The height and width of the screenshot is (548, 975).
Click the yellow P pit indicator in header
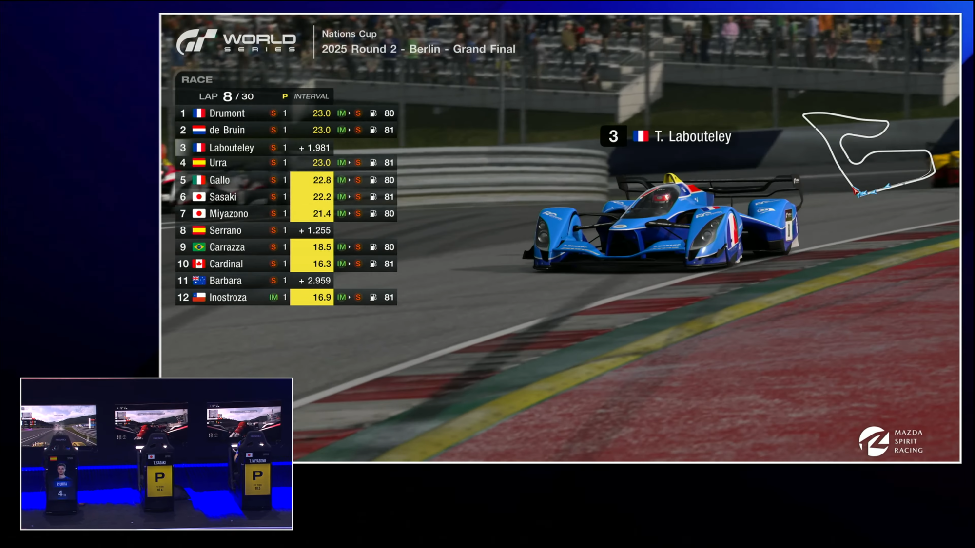(285, 96)
